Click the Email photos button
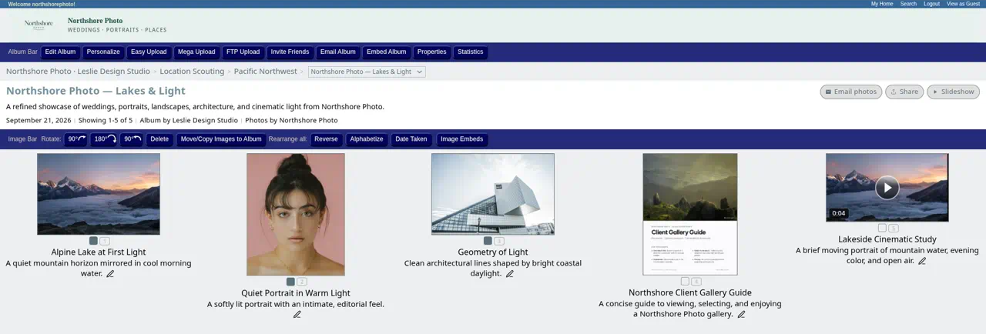This screenshot has height=334, width=986. coord(850,92)
